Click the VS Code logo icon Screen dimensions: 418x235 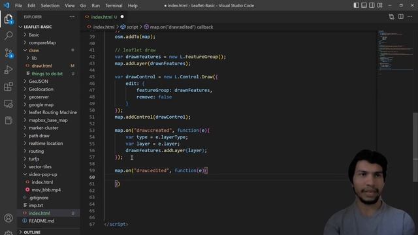[7, 5]
